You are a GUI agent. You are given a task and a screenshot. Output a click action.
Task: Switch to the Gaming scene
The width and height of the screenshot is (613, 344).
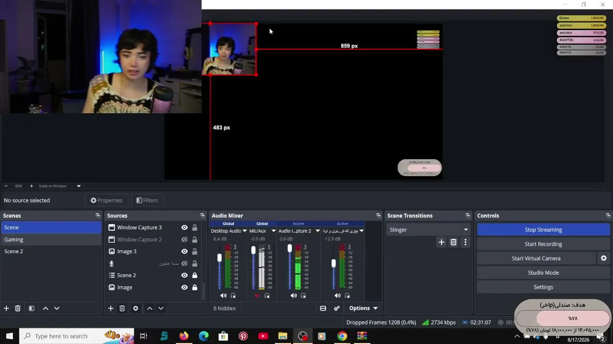tap(51, 239)
